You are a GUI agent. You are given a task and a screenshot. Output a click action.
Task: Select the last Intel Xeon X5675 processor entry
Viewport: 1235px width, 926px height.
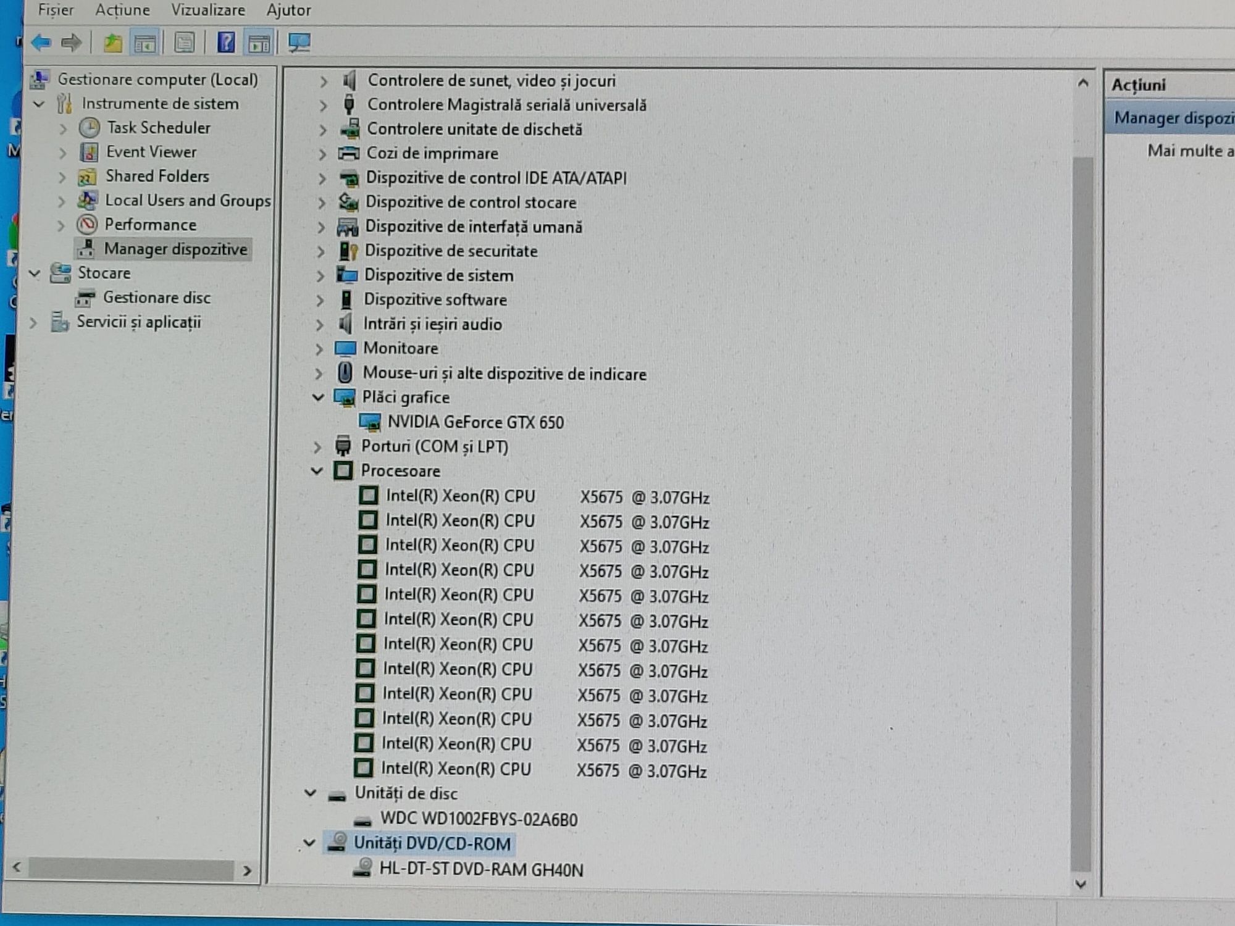coord(543,770)
